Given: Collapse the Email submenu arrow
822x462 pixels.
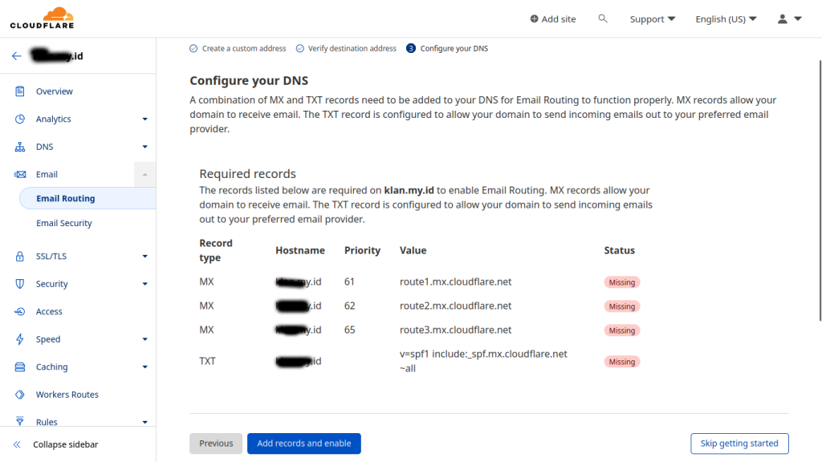Looking at the screenshot, I should (144, 174).
